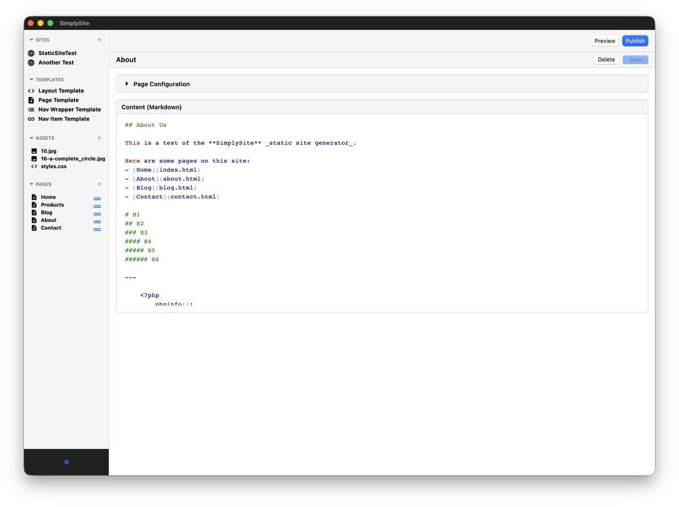679x507 pixels.
Task: Click the '<?php' line in editor
Action: click(x=150, y=296)
